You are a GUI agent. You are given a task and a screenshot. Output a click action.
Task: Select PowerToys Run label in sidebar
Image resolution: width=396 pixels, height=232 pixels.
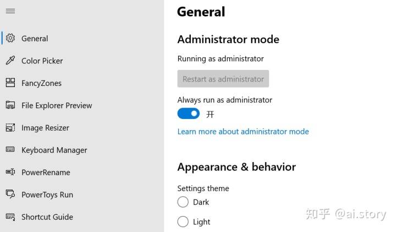(x=47, y=195)
